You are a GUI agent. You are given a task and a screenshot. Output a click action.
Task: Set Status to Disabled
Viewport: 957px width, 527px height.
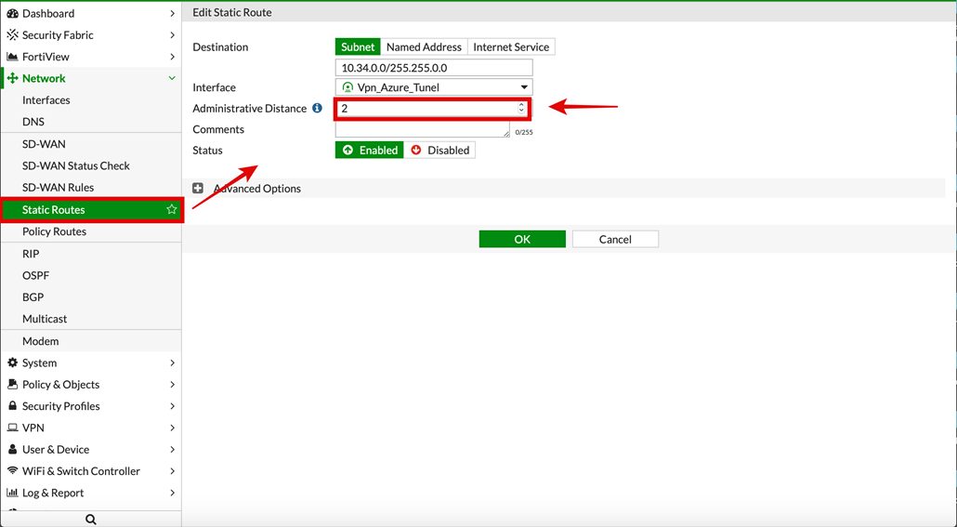439,151
